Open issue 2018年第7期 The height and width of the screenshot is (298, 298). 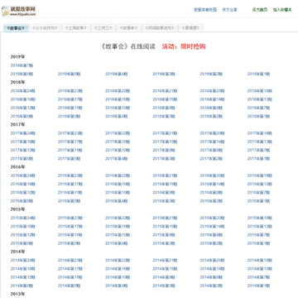click(258, 108)
